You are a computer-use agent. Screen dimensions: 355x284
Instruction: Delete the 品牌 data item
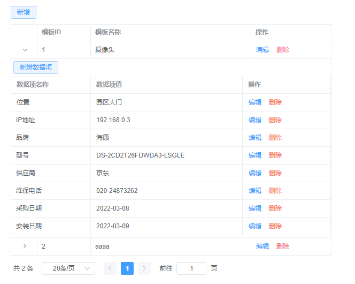pyautogui.click(x=275, y=138)
